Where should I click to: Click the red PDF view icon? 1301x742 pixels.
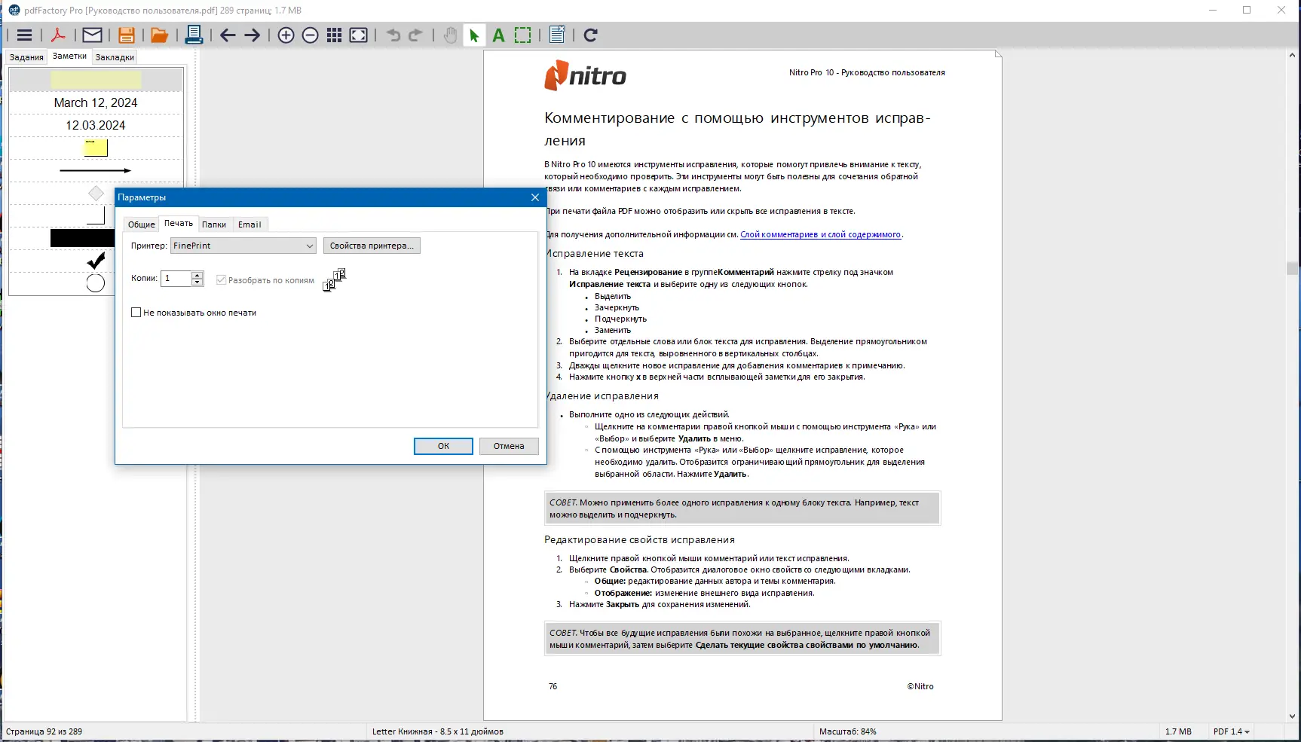click(58, 35)
